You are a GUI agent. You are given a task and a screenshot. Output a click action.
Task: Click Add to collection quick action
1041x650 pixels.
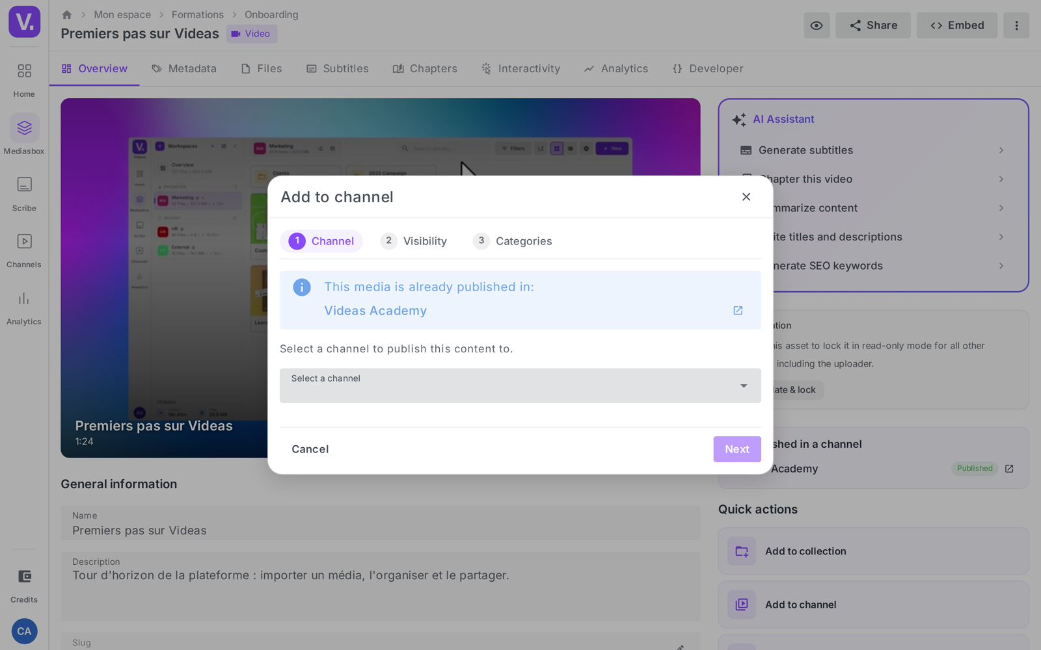pyautogui.click(x=873, y=551)
